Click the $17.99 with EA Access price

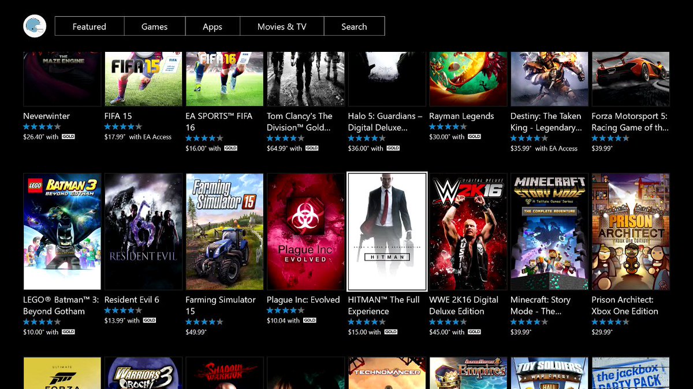[138, 137]
